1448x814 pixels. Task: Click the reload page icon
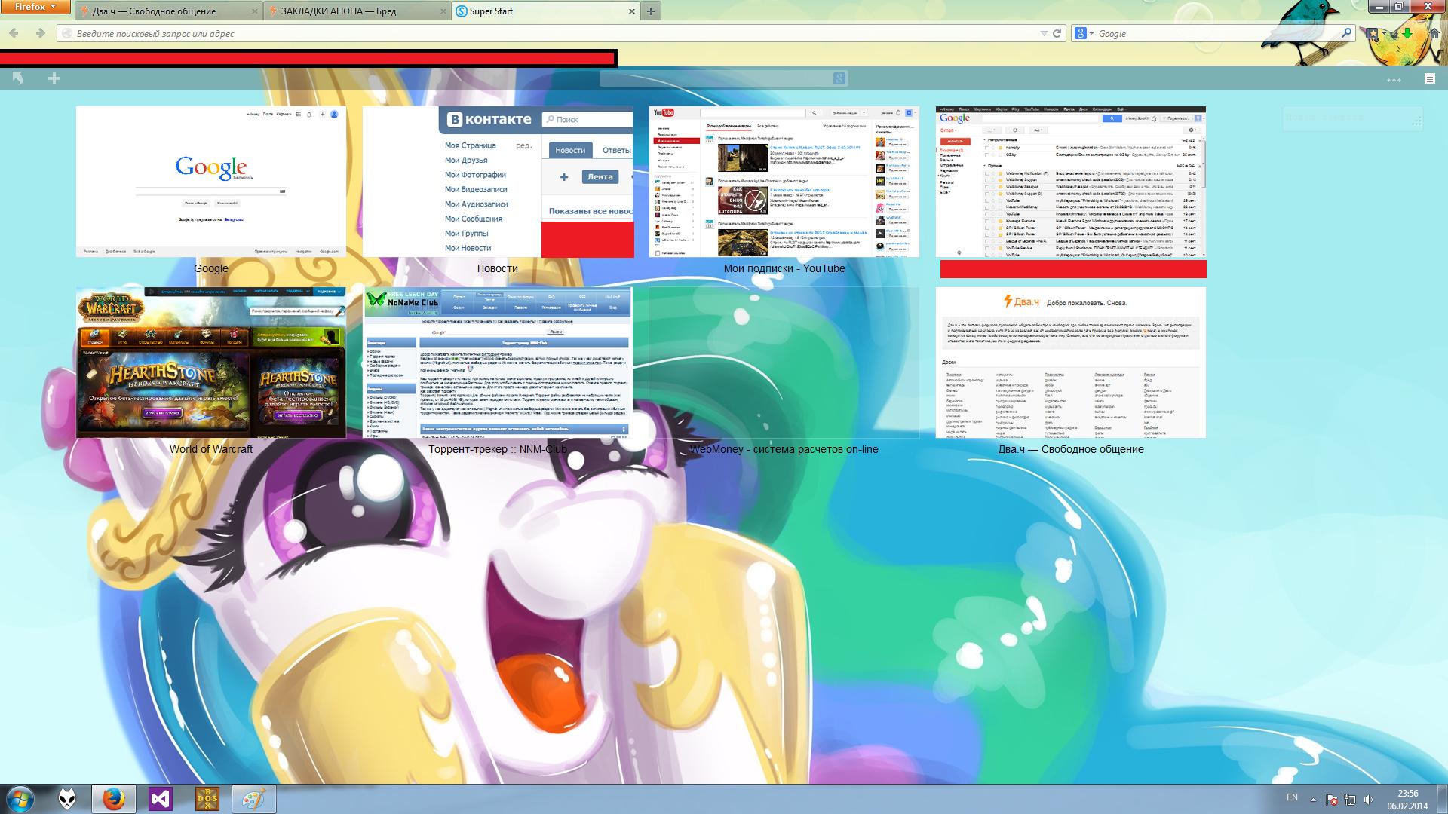[x=1057, y=33]
